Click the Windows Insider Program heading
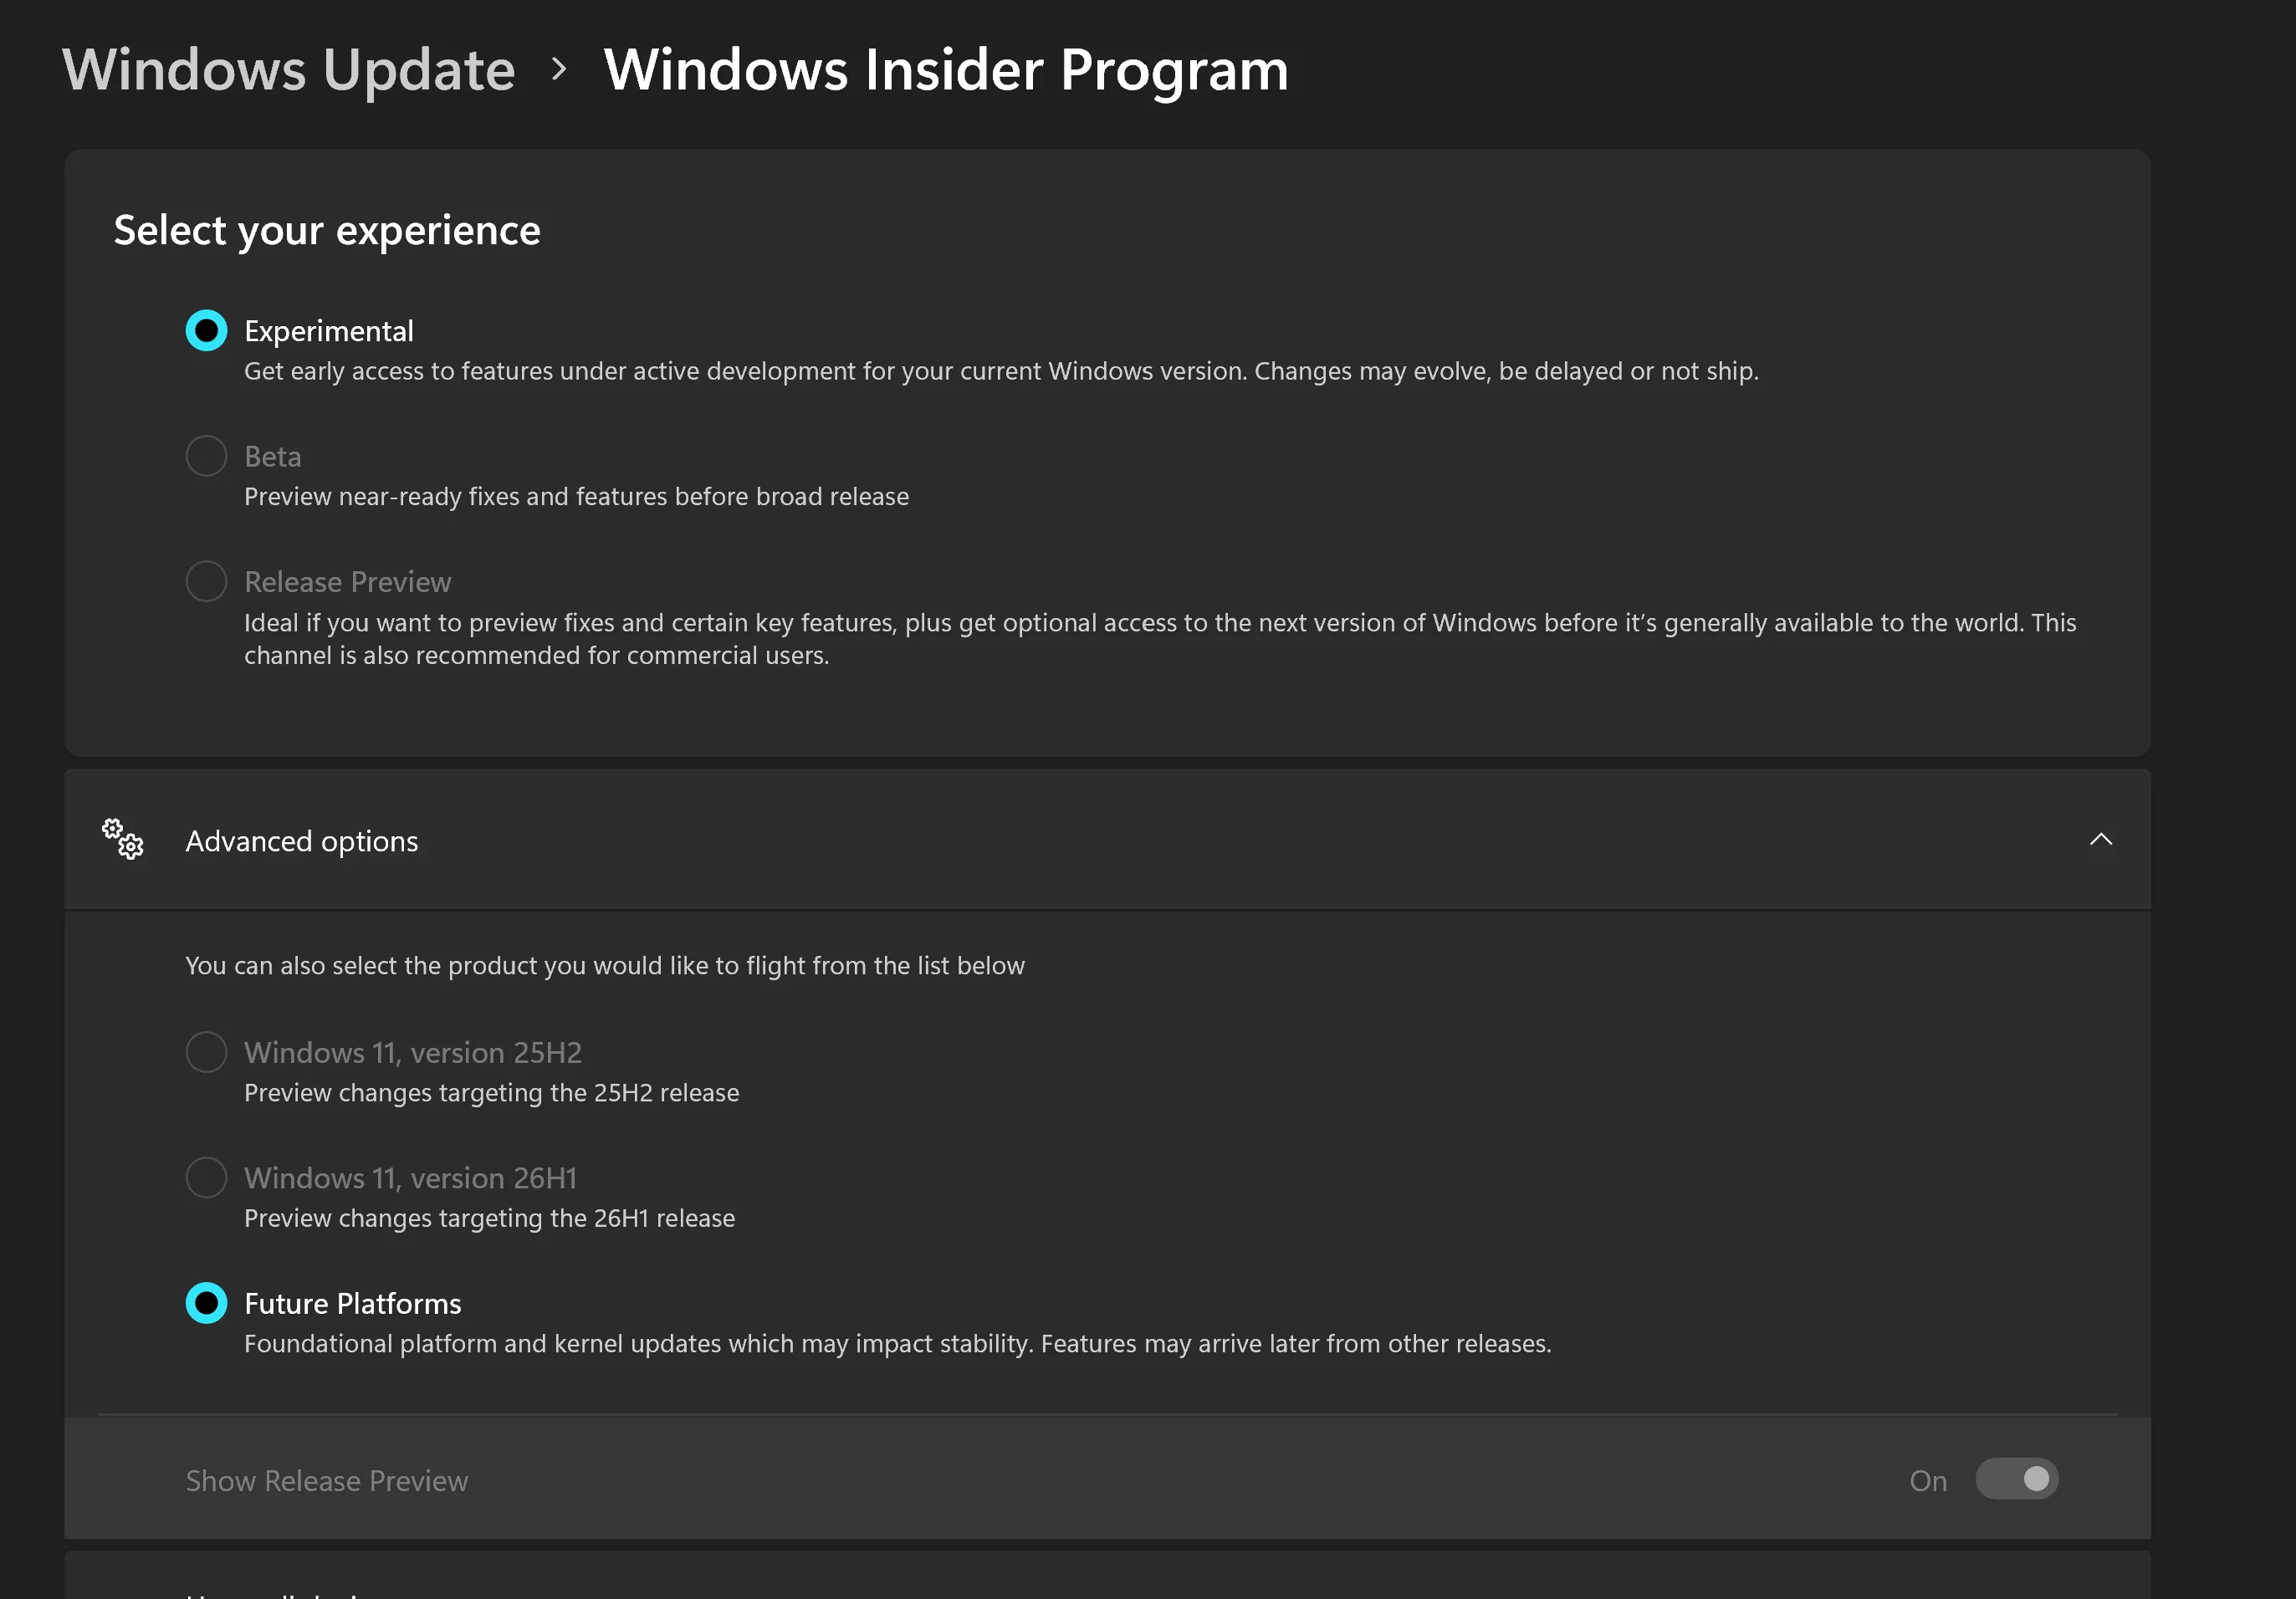 click(946, 70)
